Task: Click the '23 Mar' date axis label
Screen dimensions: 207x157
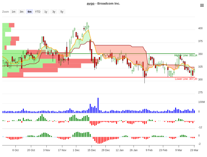Action: click(x=194, y=150)
